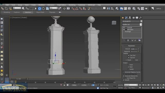165x93 pixels.
Task: Click the Bind to Space Warp icon
Action: click(x=10, y=9)
